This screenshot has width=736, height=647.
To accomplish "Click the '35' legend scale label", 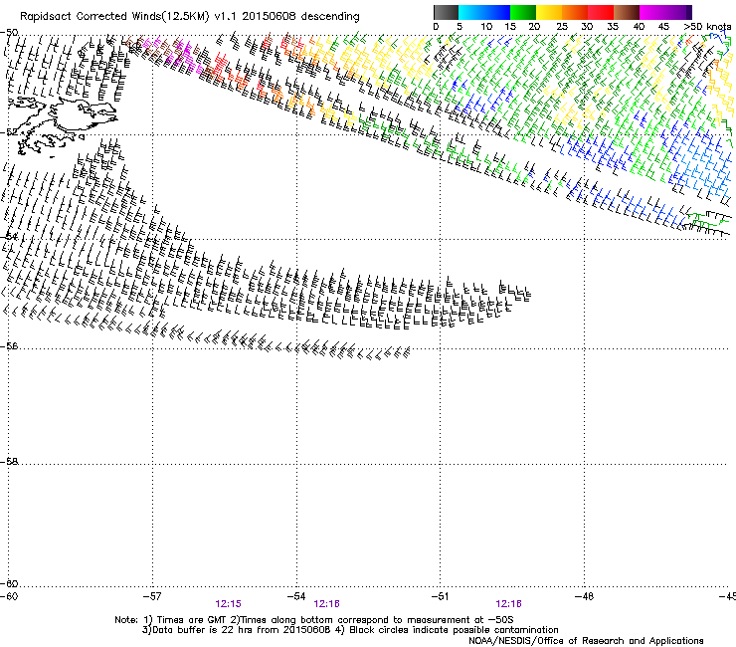I will 613,27.
